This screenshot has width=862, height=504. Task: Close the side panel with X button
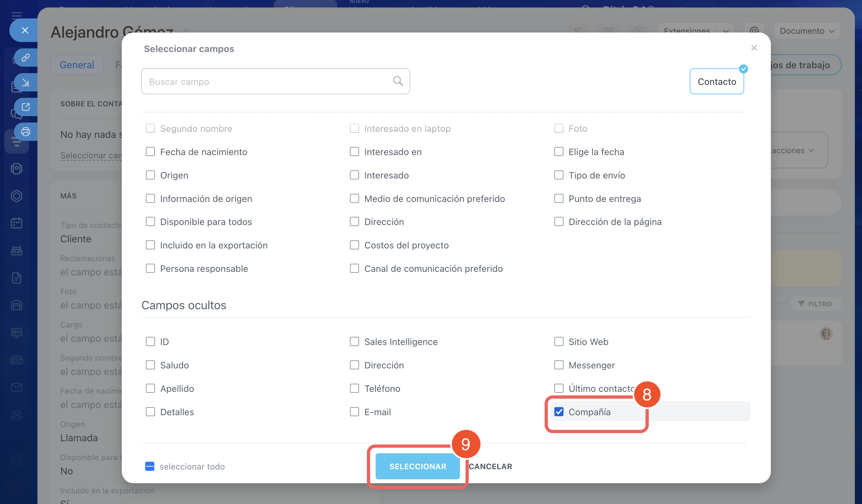tap(25, 30)
